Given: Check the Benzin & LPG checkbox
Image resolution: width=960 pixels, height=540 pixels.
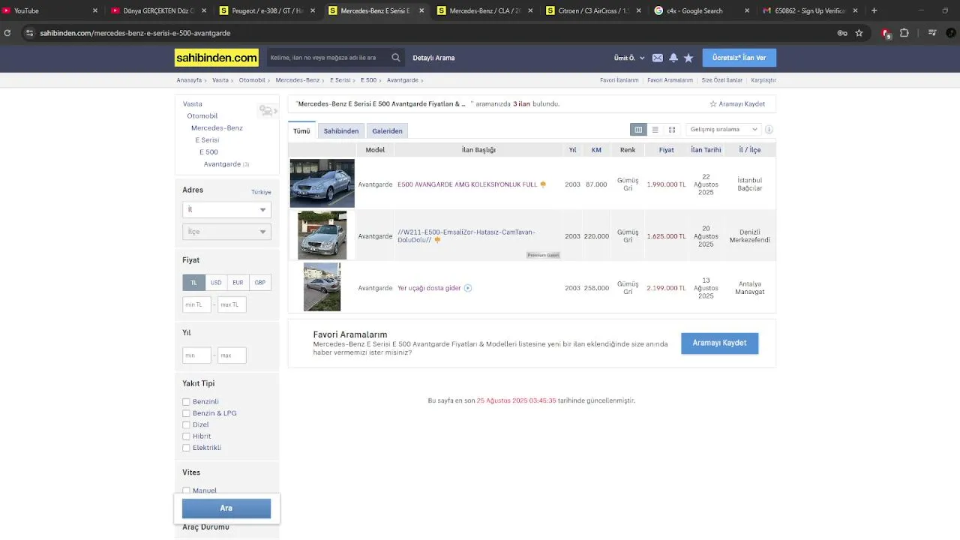Looking at the screenshot, I should point(186,413).
